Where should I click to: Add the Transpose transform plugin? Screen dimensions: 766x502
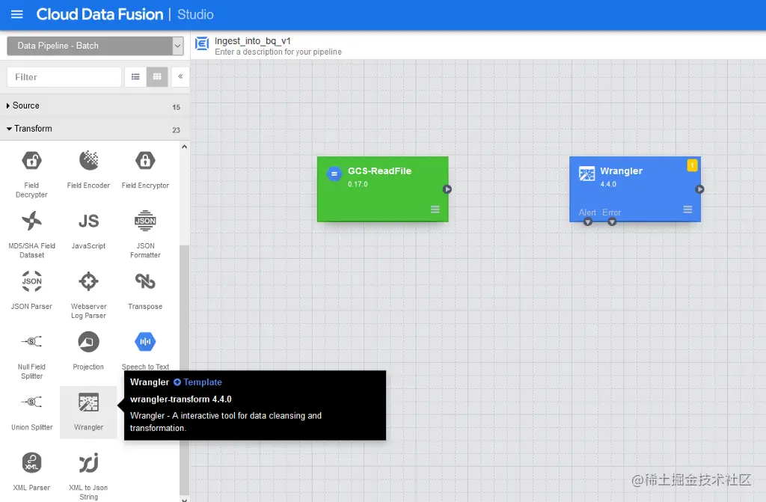[145, 291]
